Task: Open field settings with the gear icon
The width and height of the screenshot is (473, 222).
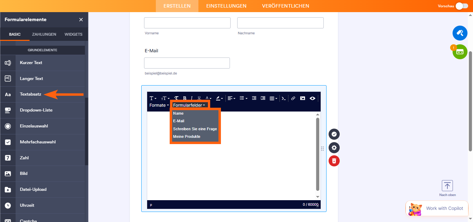Action: 334,148
